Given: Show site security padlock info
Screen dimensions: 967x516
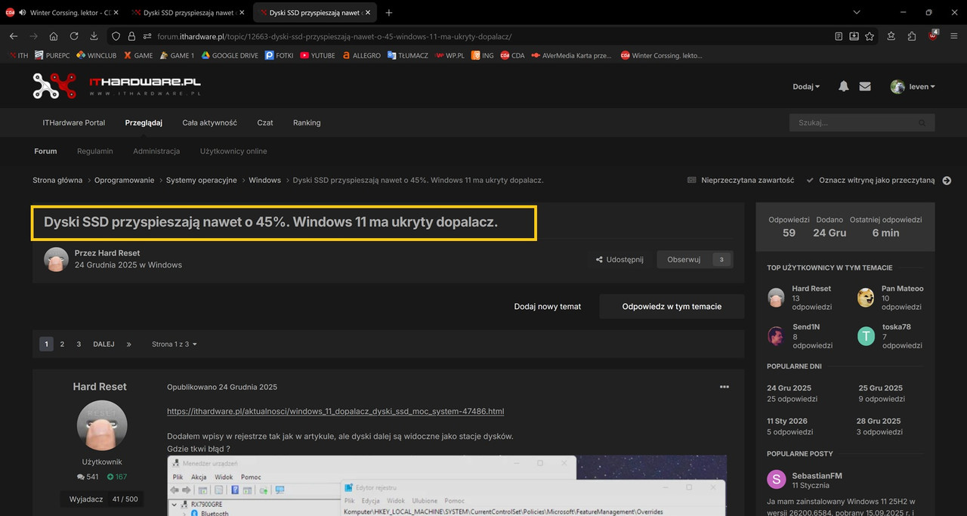Looking at the screenshot, I should [x=131, y=36].
